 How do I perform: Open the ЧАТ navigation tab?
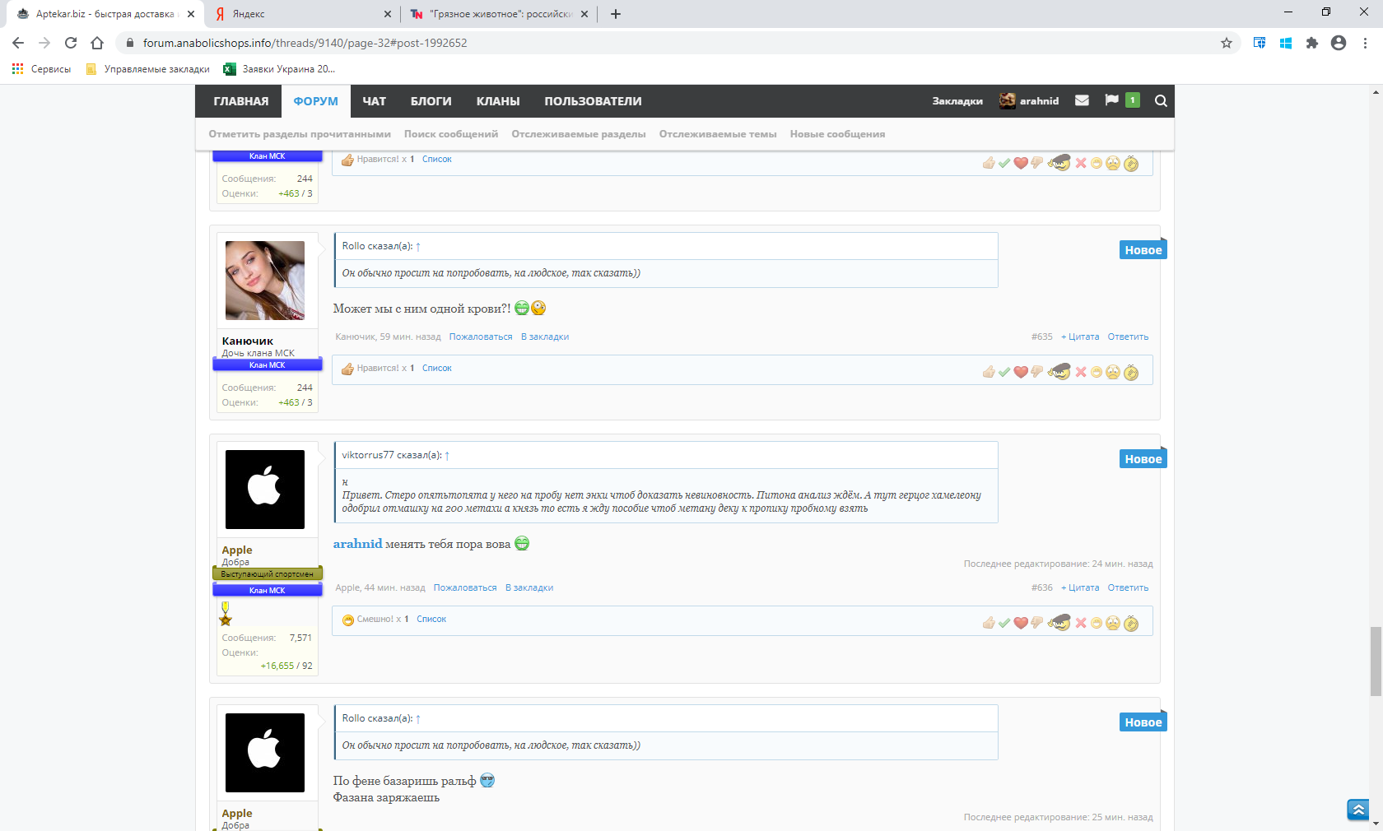click(374, 101)
